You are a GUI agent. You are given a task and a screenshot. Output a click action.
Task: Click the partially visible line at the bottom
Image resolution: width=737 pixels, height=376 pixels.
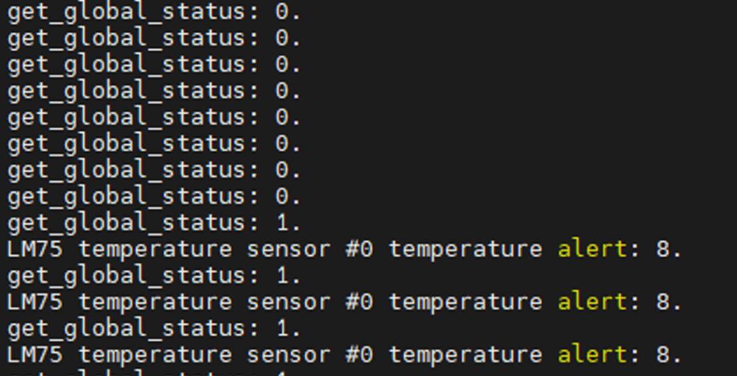[x=154, y=373]
